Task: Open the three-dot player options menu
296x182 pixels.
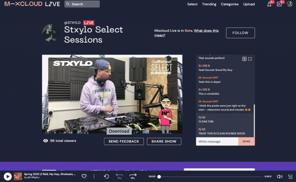Action: (x=94, y=176)
